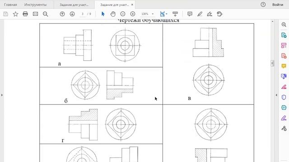The width and height of the screenshot is (289, 162).
Task: Open the Create PDF sidebar tool
Action: click(x=284, y=56)
